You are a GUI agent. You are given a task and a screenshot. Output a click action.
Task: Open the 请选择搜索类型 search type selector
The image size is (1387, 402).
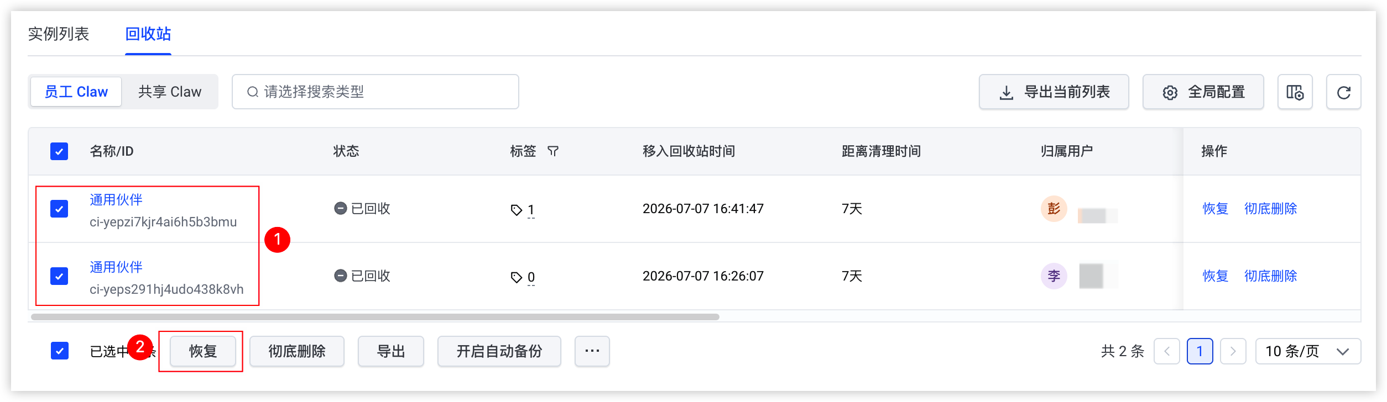(x=376, y=92)
